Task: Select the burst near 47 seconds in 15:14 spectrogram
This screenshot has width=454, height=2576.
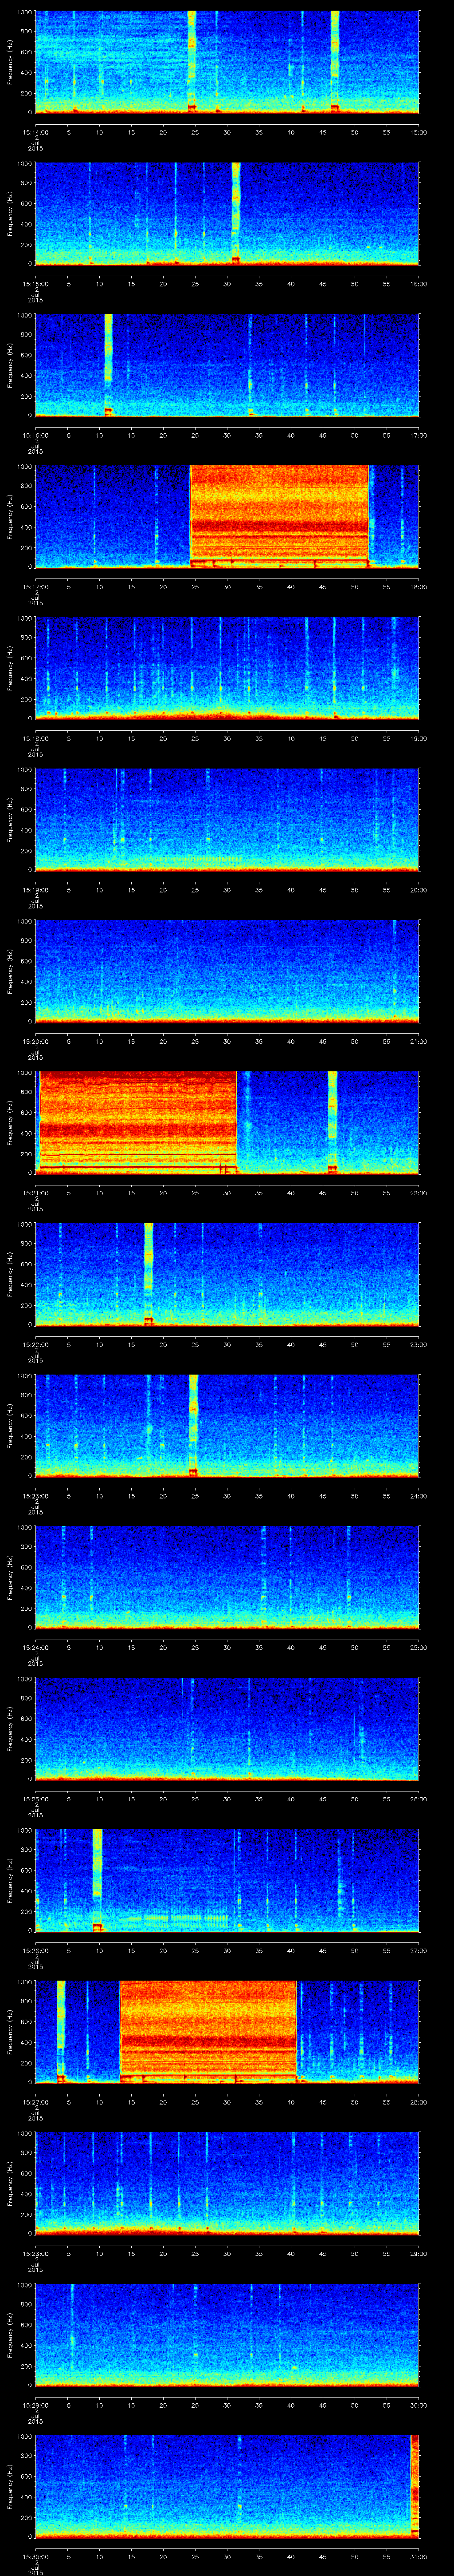Action: [x=335, y=60]
